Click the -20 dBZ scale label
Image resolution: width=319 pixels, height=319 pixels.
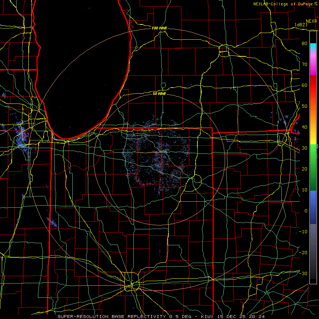click(303, 252)
